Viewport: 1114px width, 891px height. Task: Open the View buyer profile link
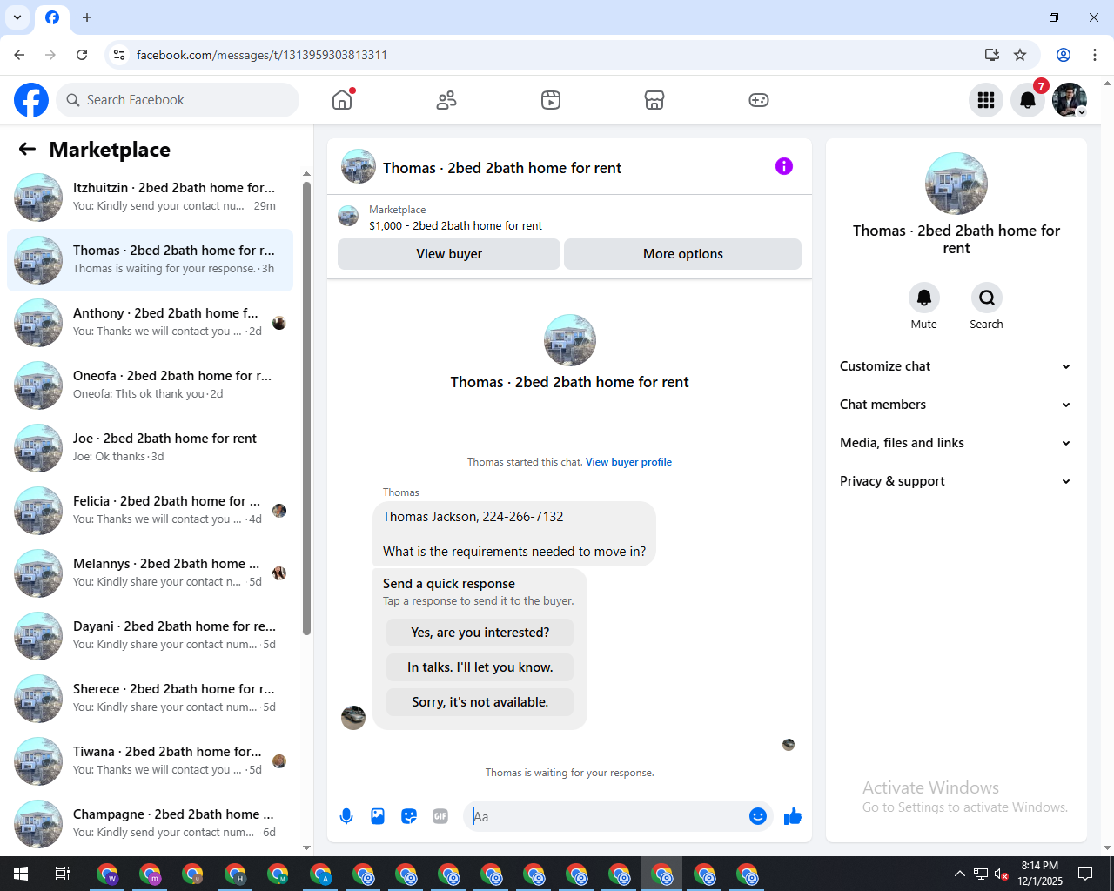(x=628, y=462)
